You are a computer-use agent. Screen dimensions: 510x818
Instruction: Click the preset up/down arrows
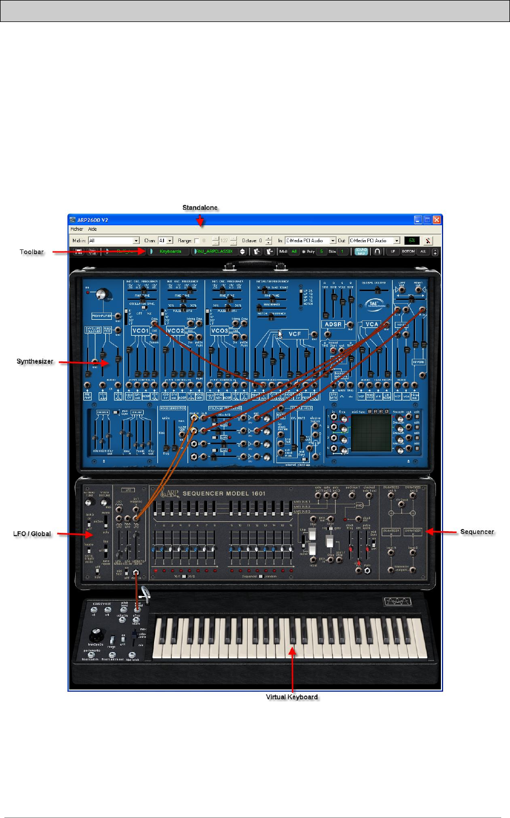tap(242, 252)
